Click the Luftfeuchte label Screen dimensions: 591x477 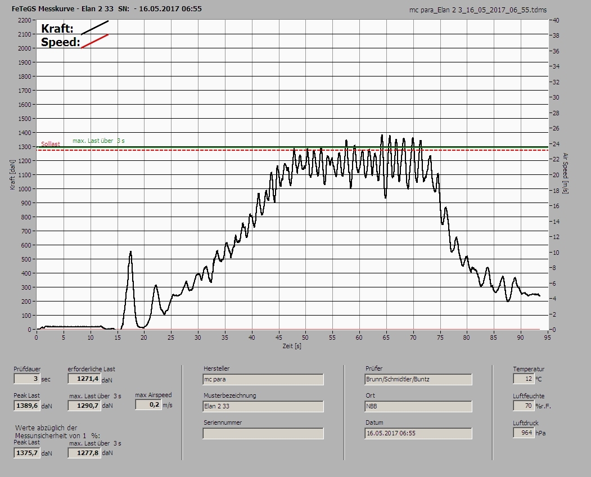tap(529, 396)
